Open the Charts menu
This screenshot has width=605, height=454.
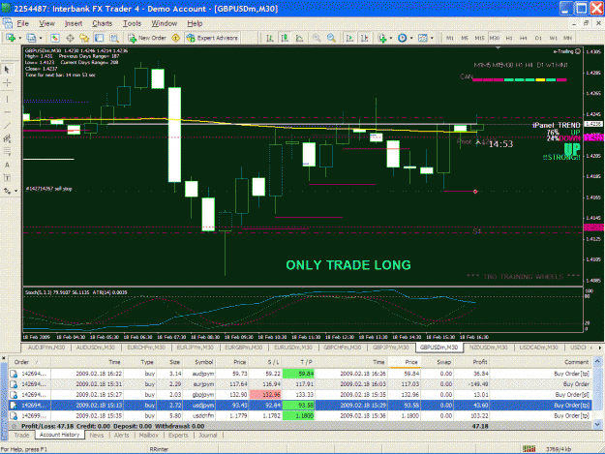coord(102,23)
